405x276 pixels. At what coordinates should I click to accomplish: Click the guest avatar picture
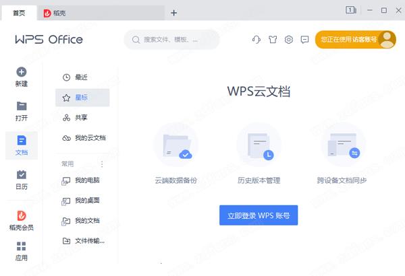coord(387,40)
